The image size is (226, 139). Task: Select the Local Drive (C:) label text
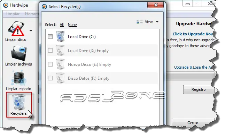(82, 37)
